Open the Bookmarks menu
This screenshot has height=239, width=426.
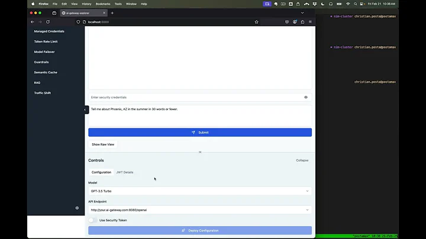(103, 4)
